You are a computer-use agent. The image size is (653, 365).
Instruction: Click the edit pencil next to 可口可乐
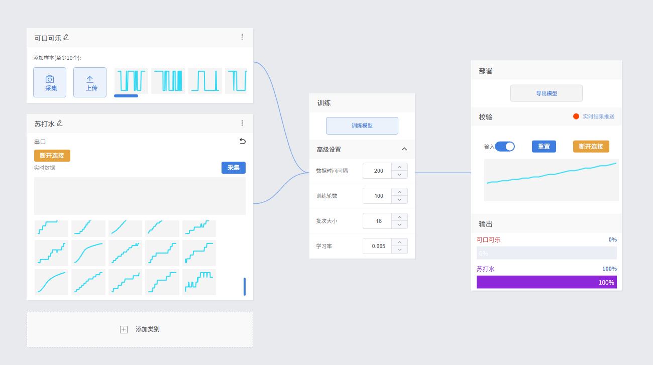[x=66, y=37]
